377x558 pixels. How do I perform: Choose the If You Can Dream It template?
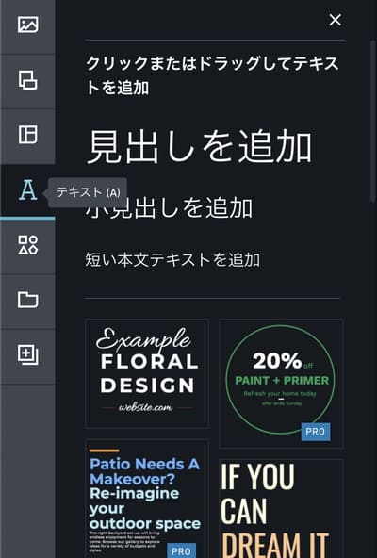[x=281, y=509]
